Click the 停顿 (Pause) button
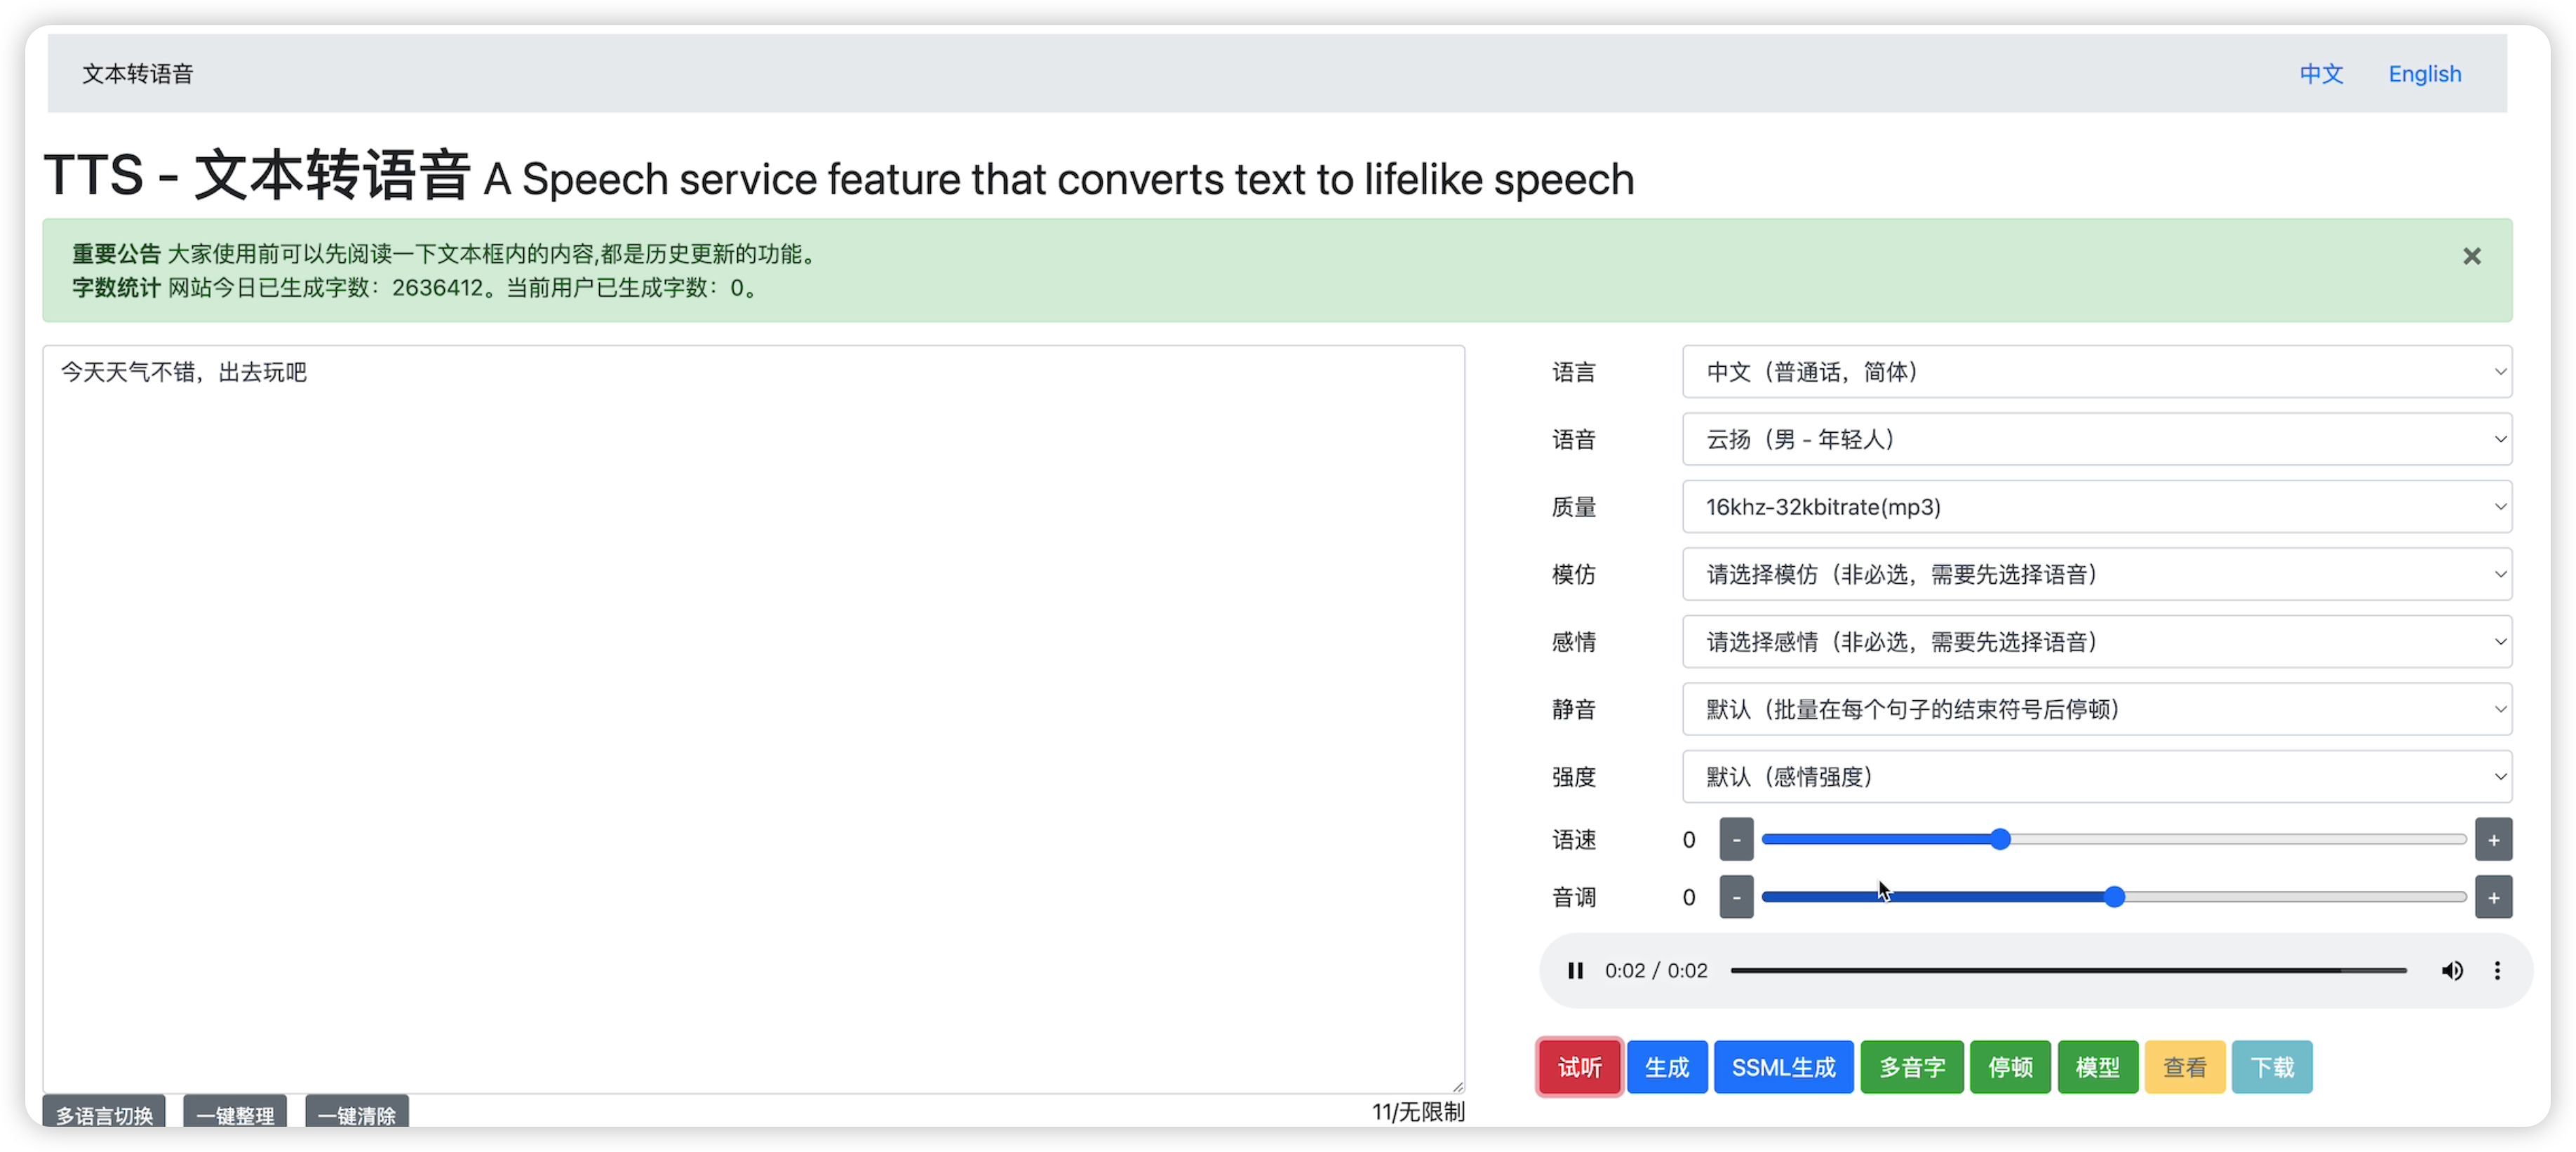2576x1152 pixels. pyautogui.click(x=2011, y=1066)
